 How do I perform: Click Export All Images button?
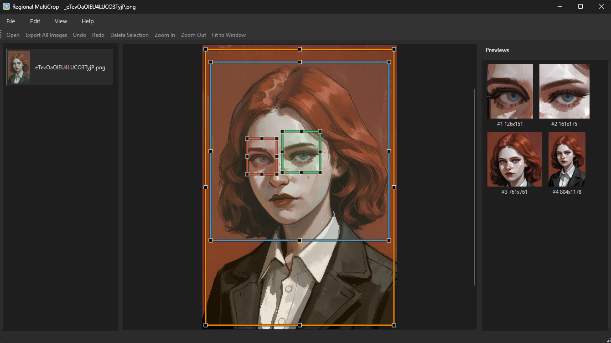(x=46, y=35)
